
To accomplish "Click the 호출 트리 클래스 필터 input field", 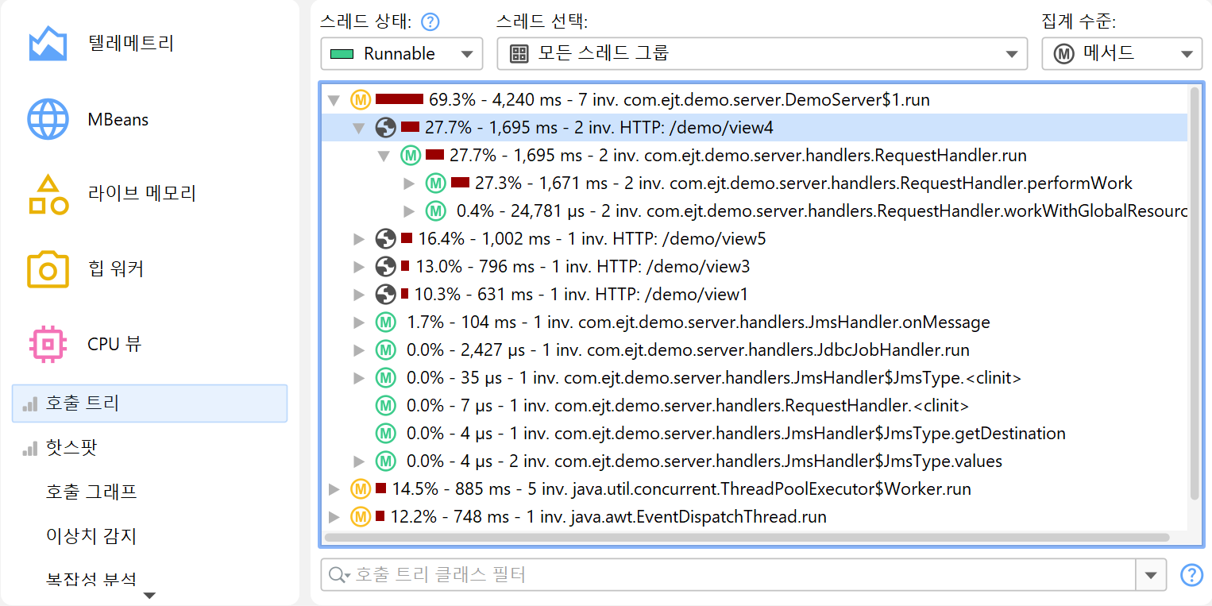I will point(739,575).
